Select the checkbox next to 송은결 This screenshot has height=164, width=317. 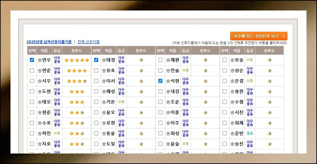click(224, 81)
